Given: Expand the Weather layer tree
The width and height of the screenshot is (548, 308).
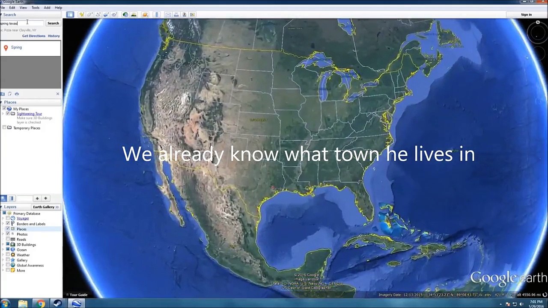Looking at the screenshot, I should pyautogui.click(x=3, y=255).
